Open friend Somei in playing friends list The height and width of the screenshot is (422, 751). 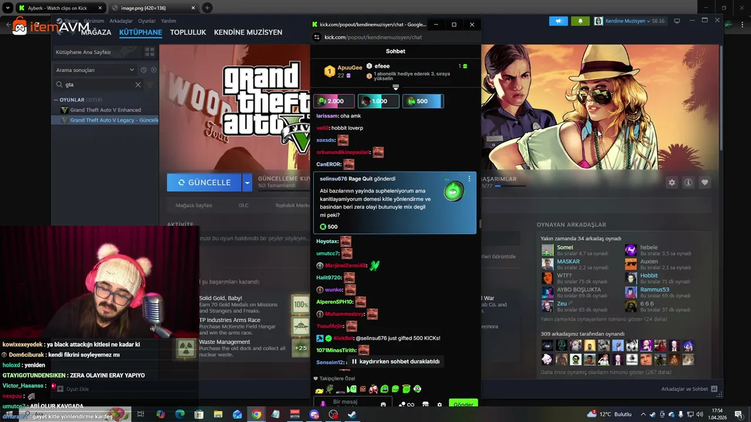pos(574,250)
